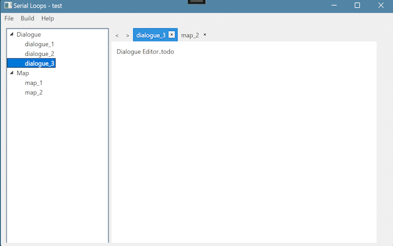The width and height of the screenshot is (393, 246).
Task: Close the map_2 tab
Action: (205, 34)
